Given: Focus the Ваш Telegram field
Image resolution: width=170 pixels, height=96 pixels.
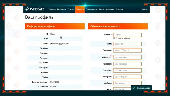Looking at the screenshot, I should coord(127,57).
